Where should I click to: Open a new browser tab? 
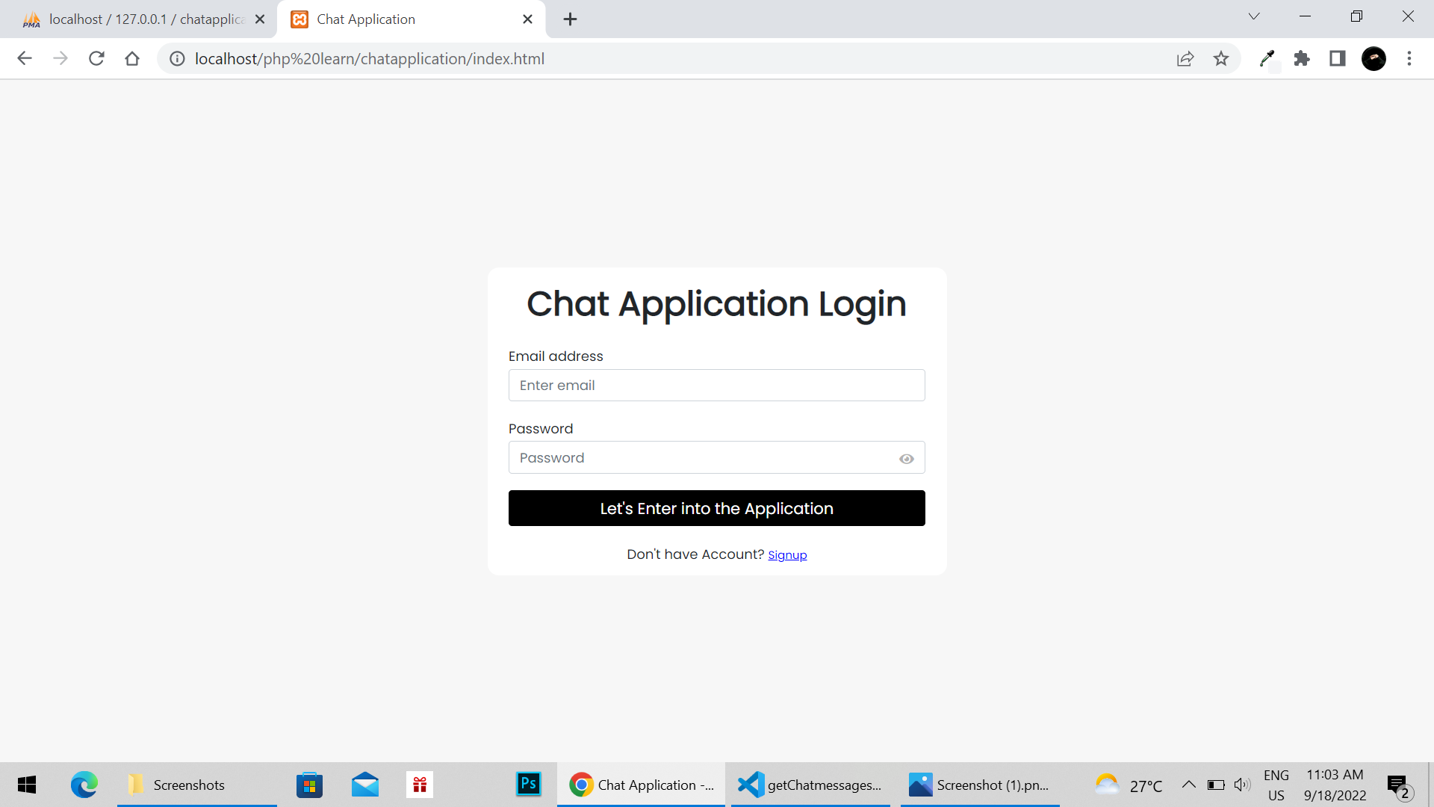(571, 19)
